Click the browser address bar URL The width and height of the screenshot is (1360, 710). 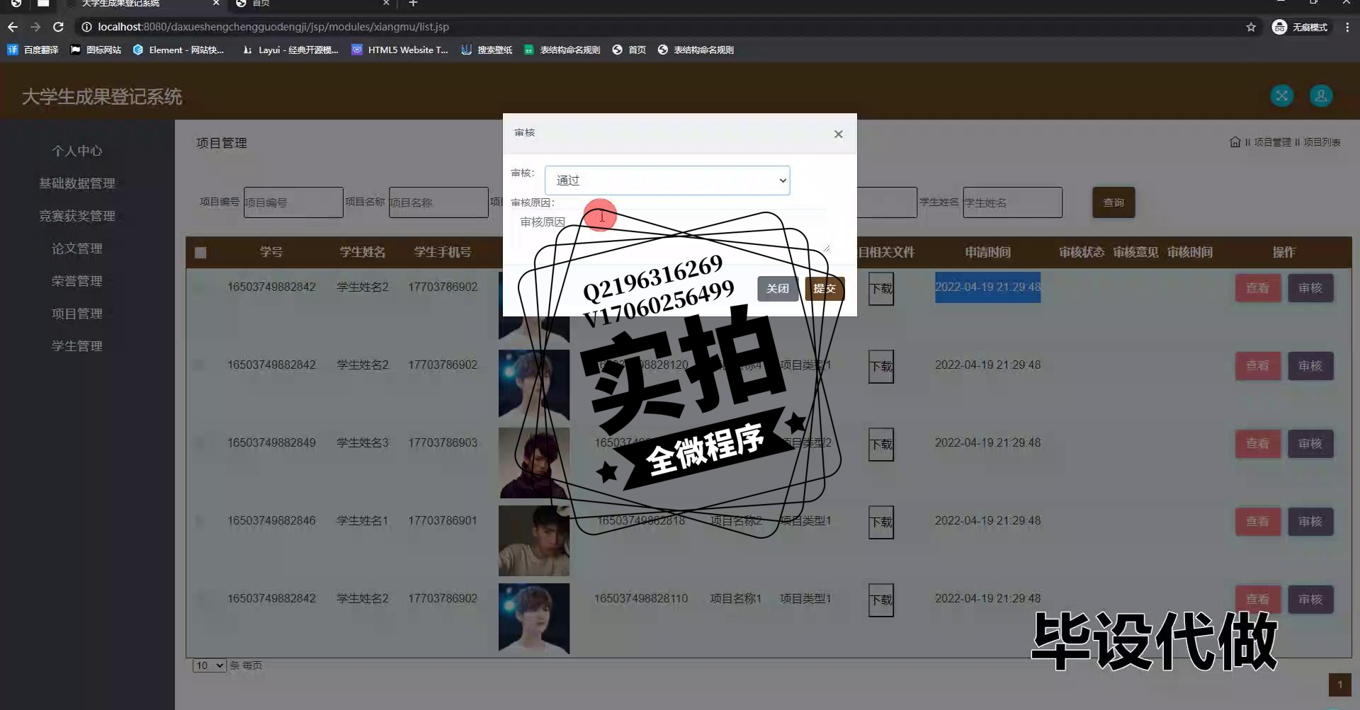point(273,27)
